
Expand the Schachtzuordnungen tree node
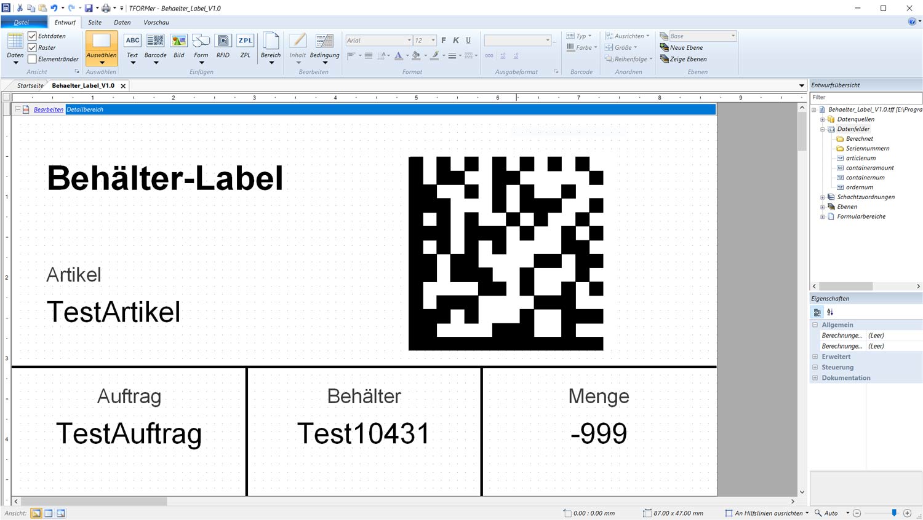coord(823,197)
